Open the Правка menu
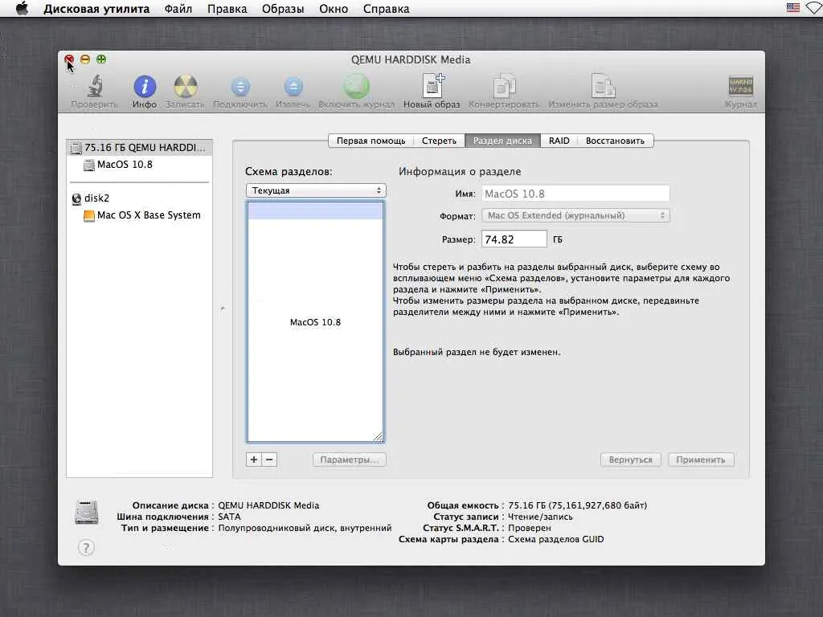The height and width of the screenshot is (617, 823). pos(227,9)
